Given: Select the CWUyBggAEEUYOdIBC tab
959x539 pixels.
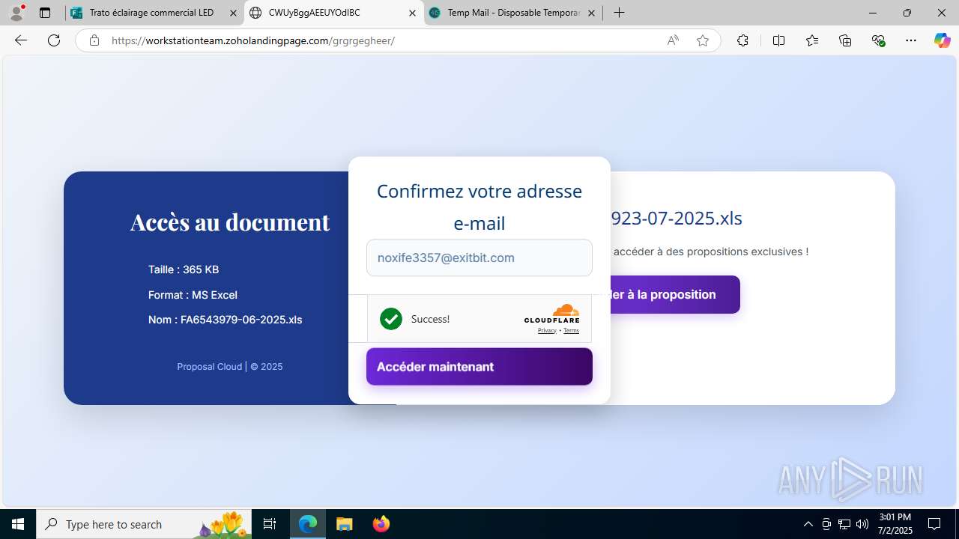Looking at the screenshot, I should click(333, 13).
